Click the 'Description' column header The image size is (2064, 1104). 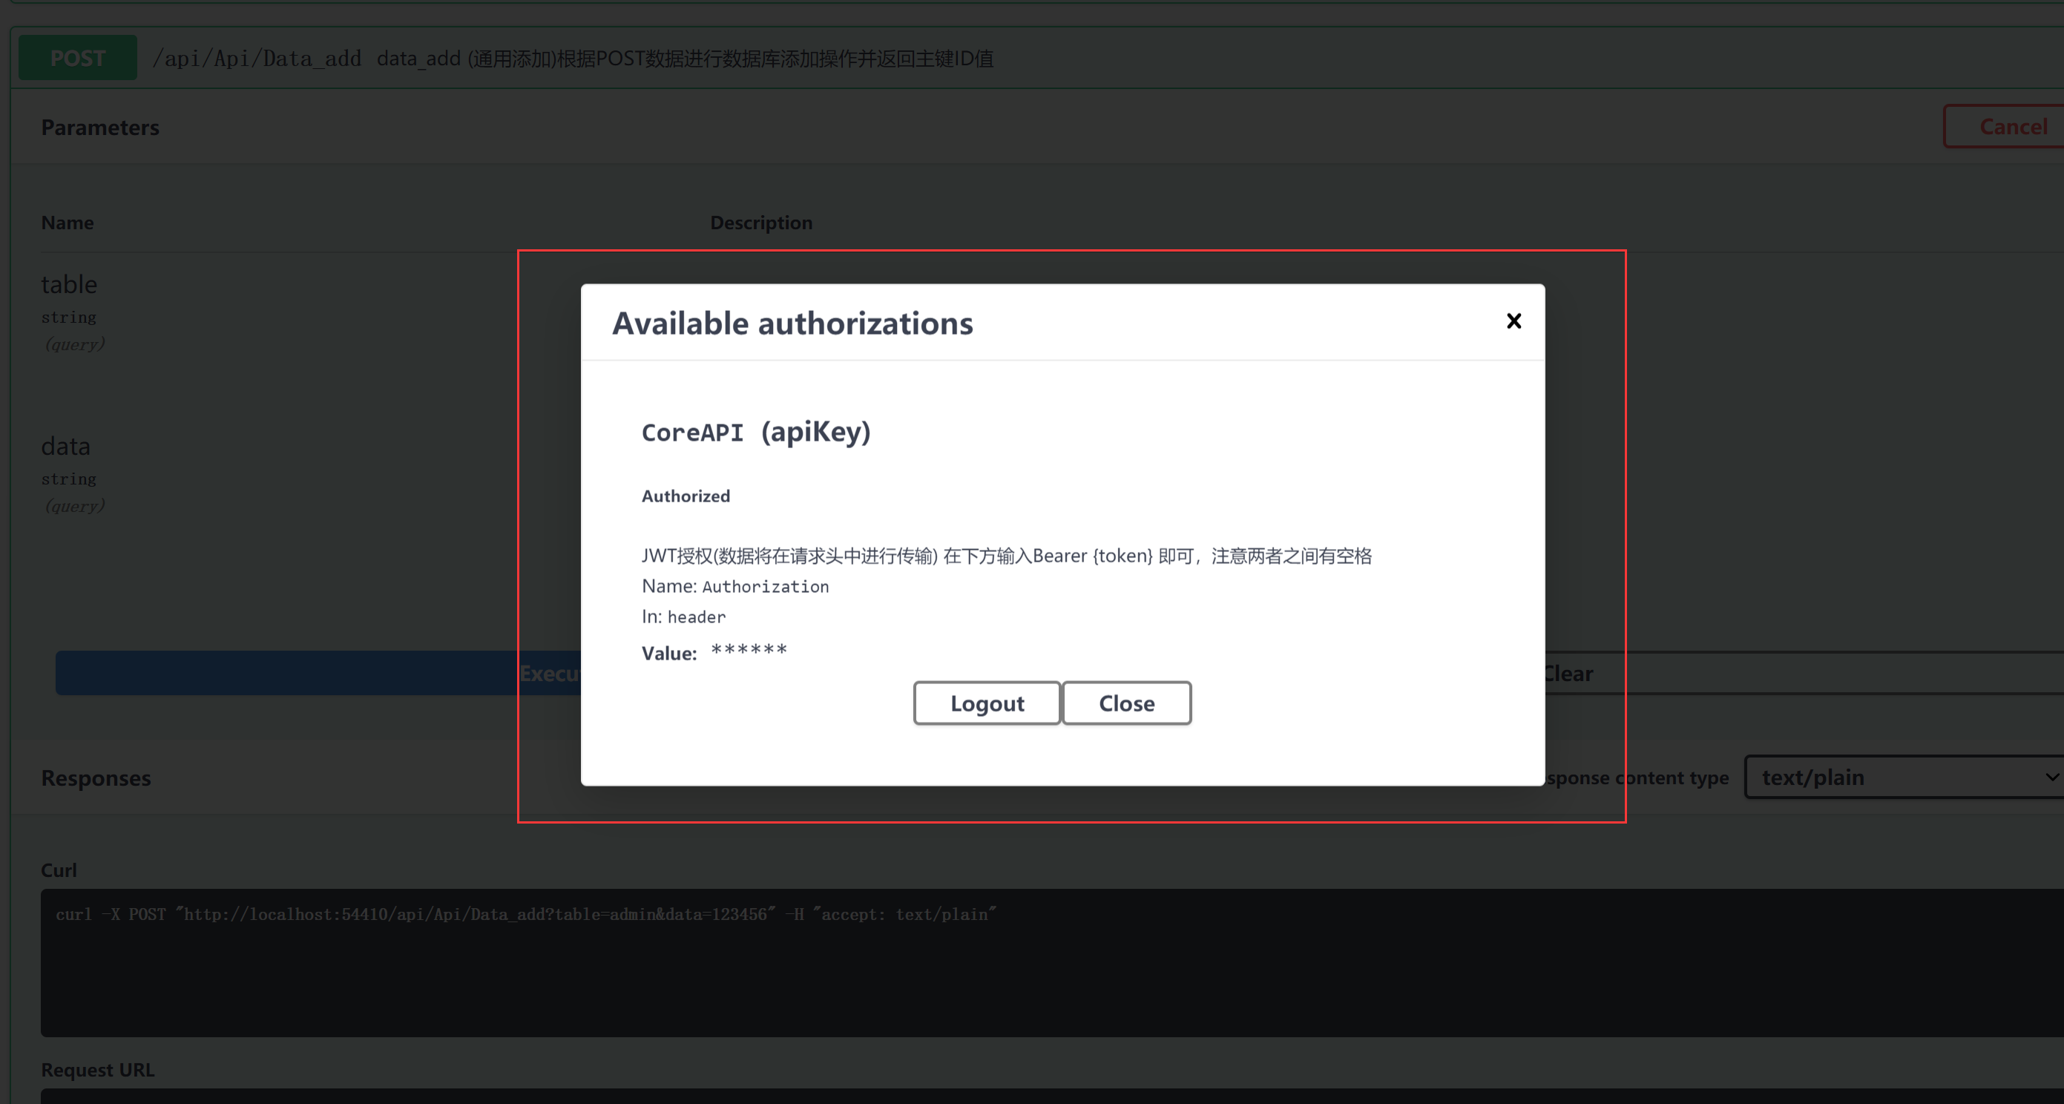(761, 223)
